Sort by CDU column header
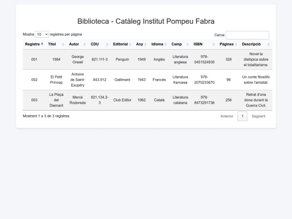Screen dimensions: 292x219 pyautogui.click(x=99, y=44)
